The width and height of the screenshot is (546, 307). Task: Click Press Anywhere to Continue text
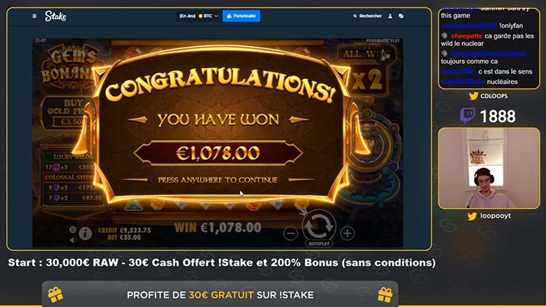tap(218, 180)
